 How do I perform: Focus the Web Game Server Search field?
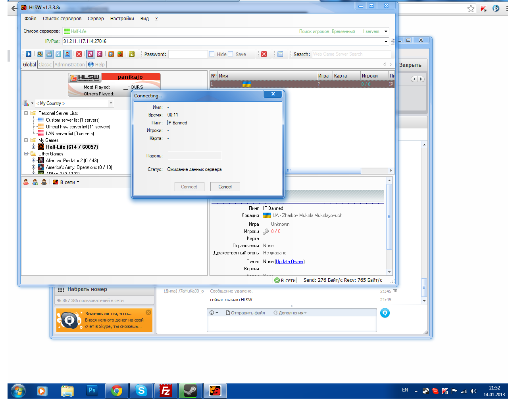351,54
